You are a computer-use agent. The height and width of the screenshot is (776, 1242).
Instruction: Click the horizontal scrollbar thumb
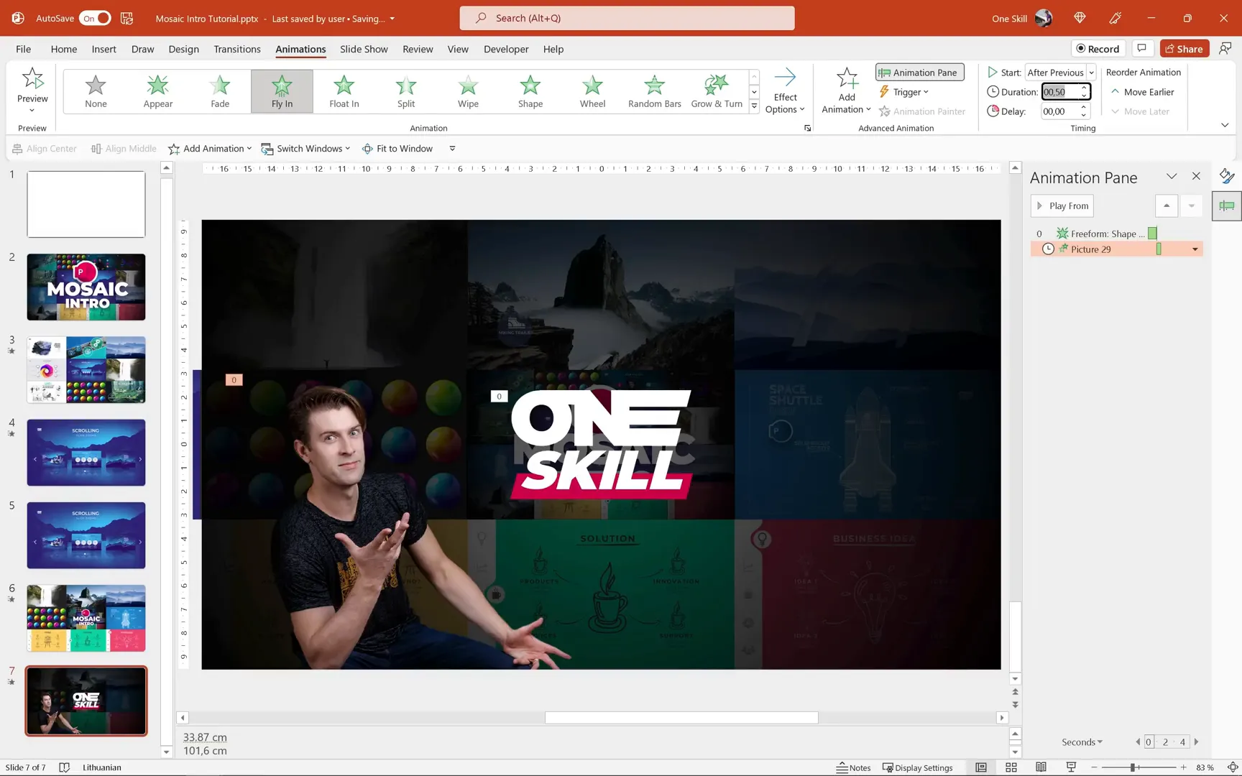coord(681,718)
